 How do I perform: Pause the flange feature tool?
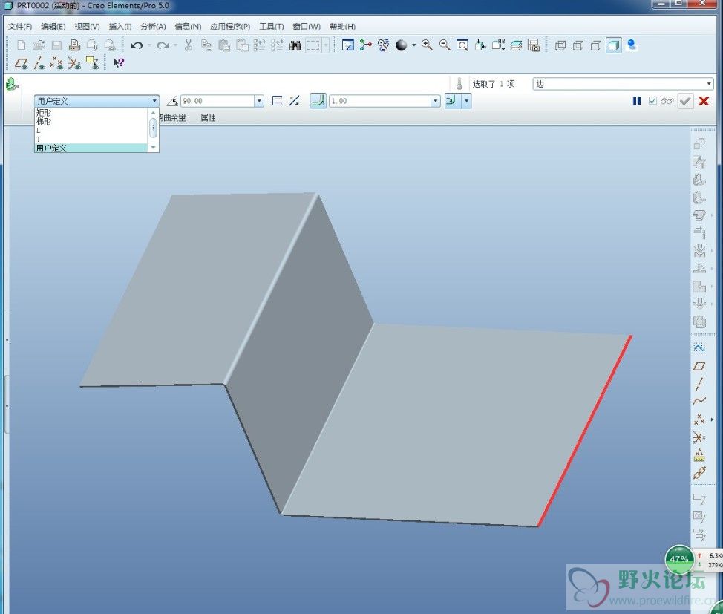(x=637, y=101)
